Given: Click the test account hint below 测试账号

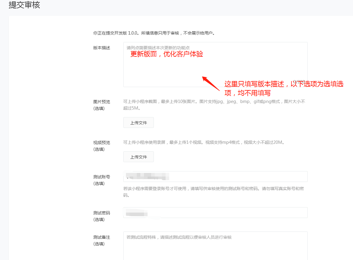Looking at the screenshot, I should pos(214,192).
